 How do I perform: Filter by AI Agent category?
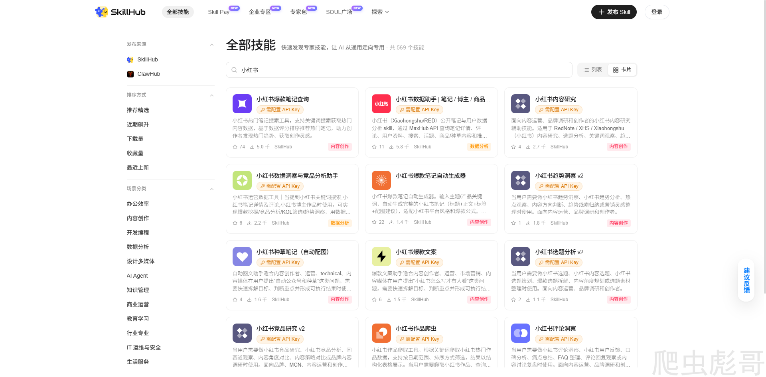(137, 276)
